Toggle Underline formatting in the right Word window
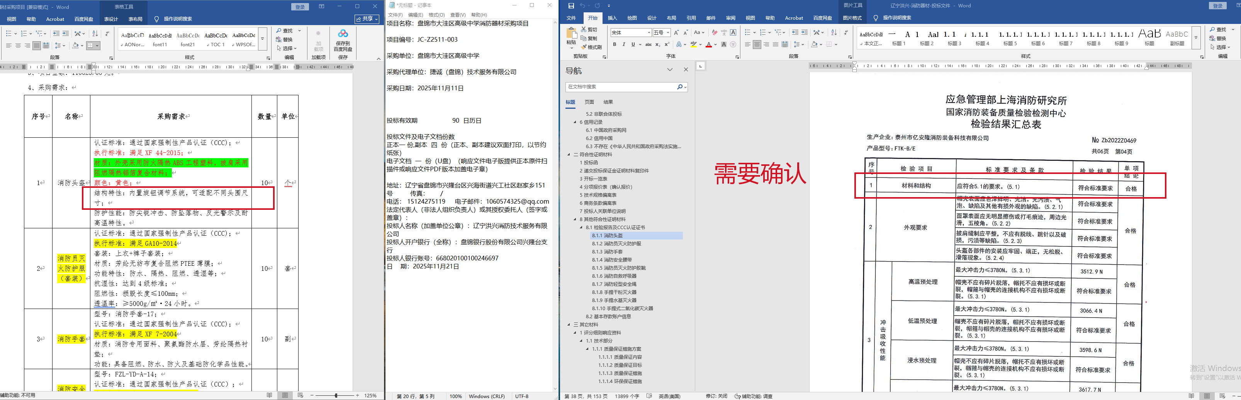Viewport: 1241px width, 400px height. (x=633, y=44)
